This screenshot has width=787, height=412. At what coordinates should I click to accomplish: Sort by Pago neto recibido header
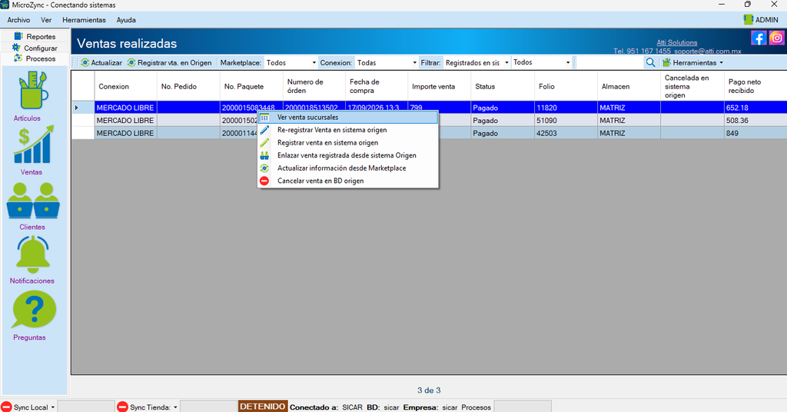755,86
